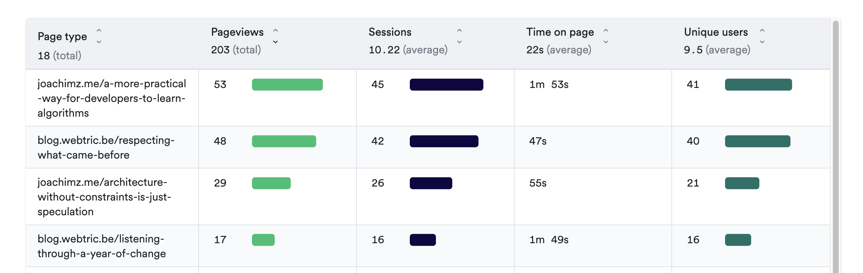Click the green pageviews bar for 17
863x273 pixels.
(x=263, y=240)
